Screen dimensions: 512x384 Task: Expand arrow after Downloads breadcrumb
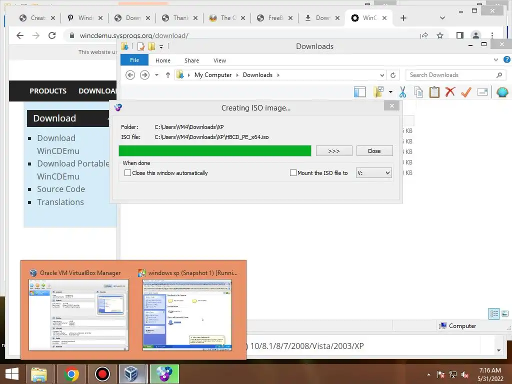(x=278, y=75)
